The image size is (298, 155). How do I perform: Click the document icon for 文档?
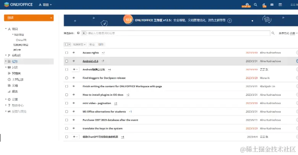pyautogui.click(x=9, y=86)
